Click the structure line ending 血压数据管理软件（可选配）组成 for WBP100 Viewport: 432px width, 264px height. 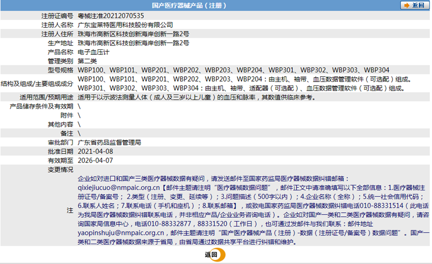coord(245,79)
